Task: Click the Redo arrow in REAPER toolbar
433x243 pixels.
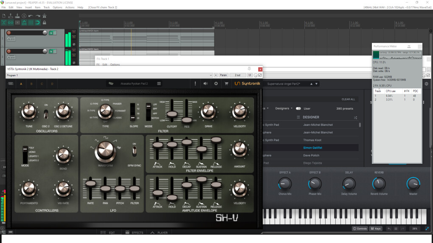Action: [x=37, y=16]
